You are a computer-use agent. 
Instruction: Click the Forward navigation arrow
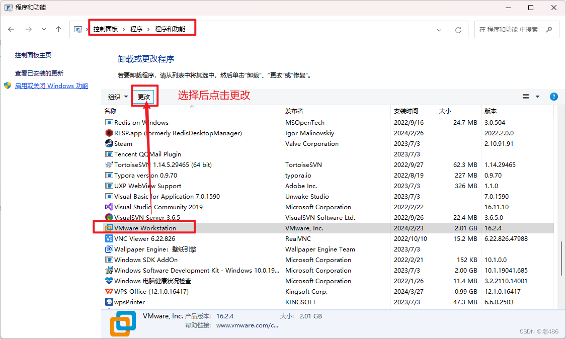pos(29,29)
